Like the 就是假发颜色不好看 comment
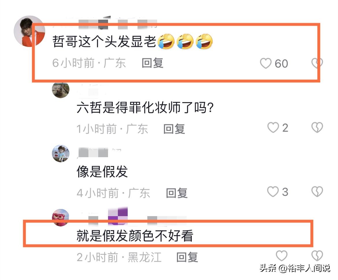Viewport: 338px width, 280px height. (282, 256)
